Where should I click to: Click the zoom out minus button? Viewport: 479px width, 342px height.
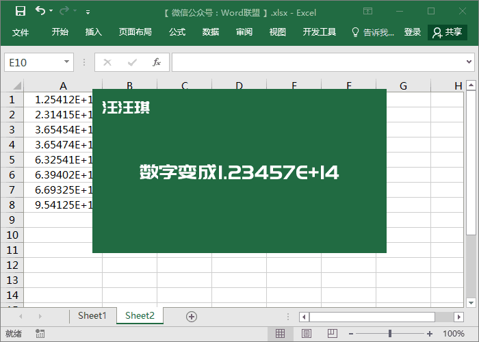[x=351, y=334]
